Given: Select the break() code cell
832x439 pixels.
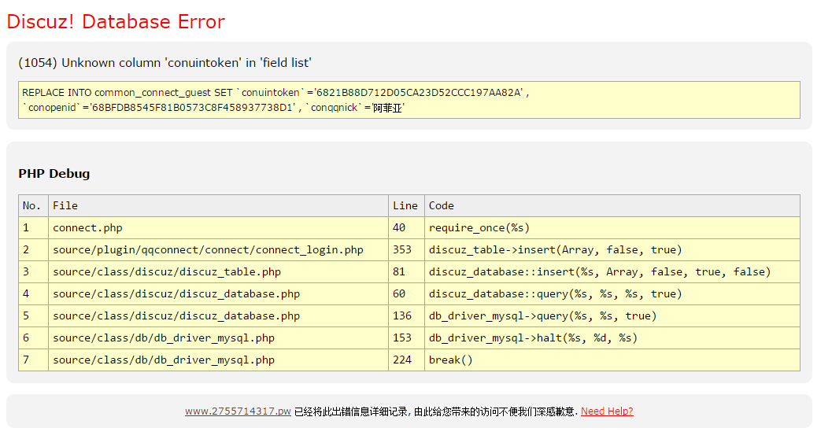Looking at the screenshot, I should click(x=612, y=360).
